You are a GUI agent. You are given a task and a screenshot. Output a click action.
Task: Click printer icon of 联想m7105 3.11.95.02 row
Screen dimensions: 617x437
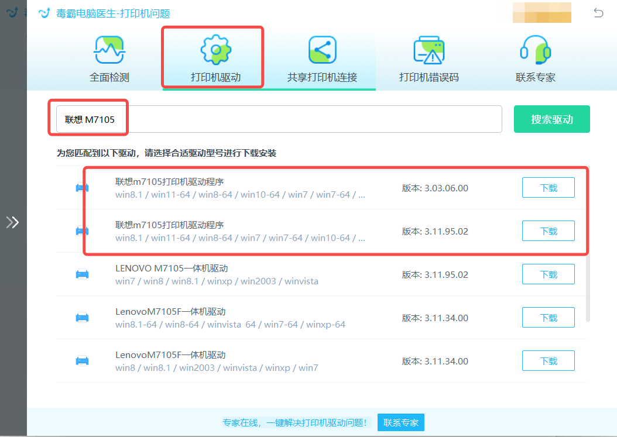[82, 231]
